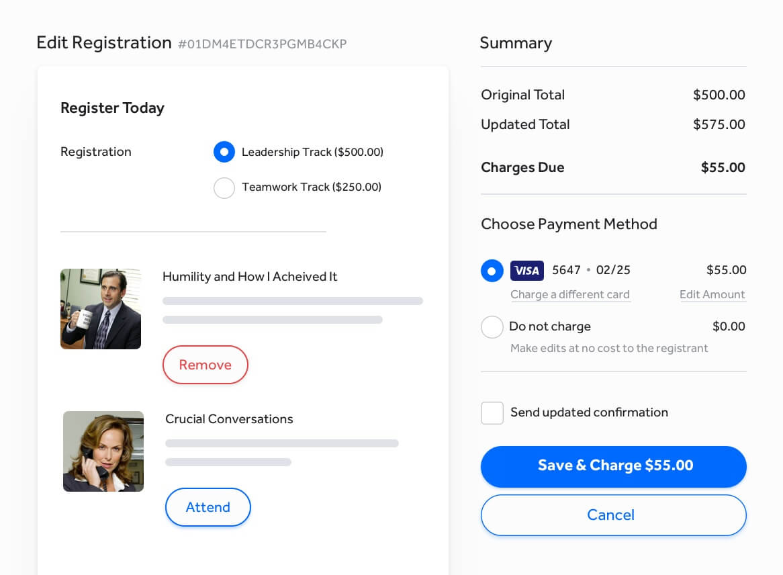Click the Crucial Conversations speaker thumbnail
783x575 pixels.
[103, 451]
